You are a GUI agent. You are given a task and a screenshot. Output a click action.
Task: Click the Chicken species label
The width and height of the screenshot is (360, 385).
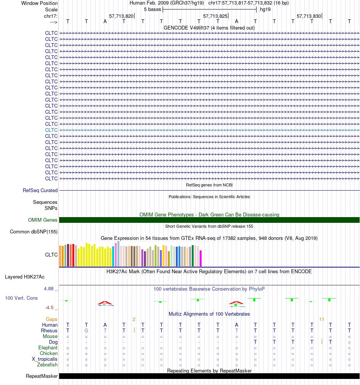(49, 353)
